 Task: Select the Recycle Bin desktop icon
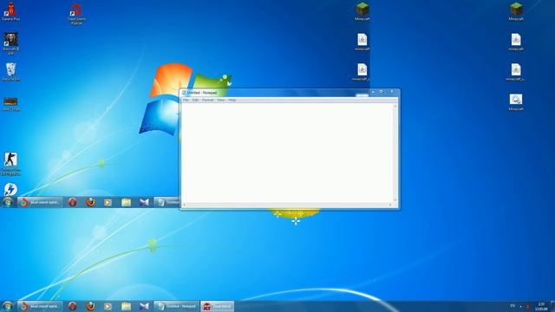tap(10, 72)
